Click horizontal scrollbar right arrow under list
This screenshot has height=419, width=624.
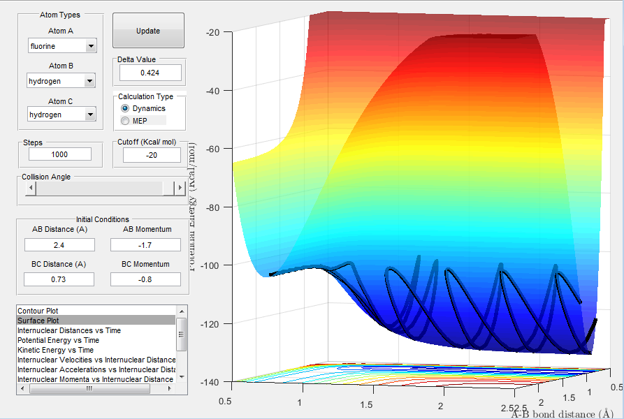pos(170,389)
